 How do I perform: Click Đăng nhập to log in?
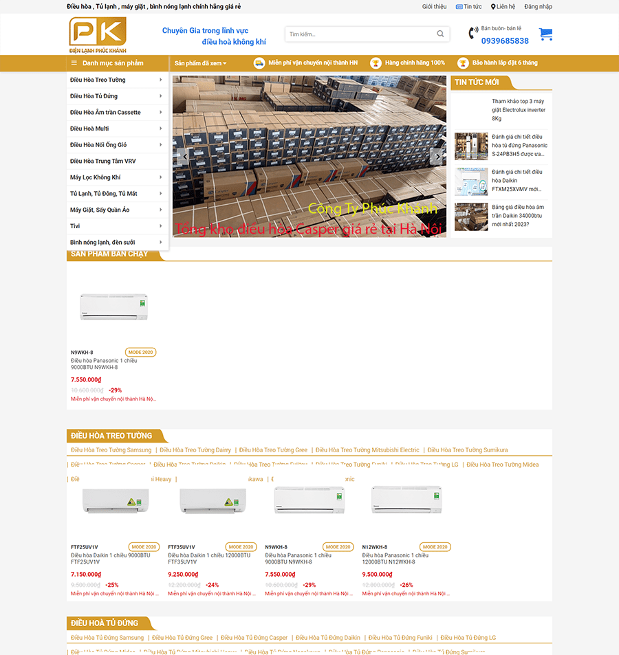[x=539, y=7]
